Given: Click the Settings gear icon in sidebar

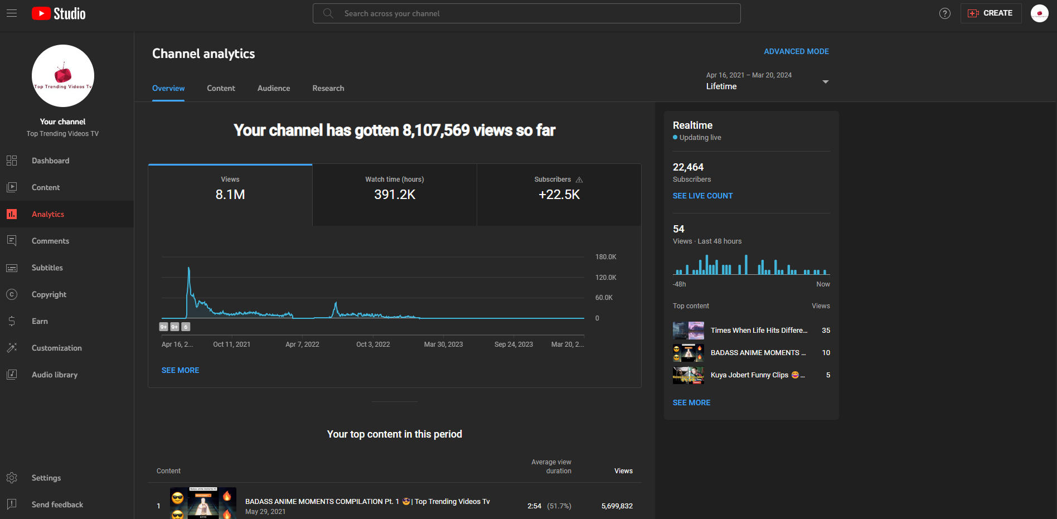Looking at the screenshot, I should (12, 478).
